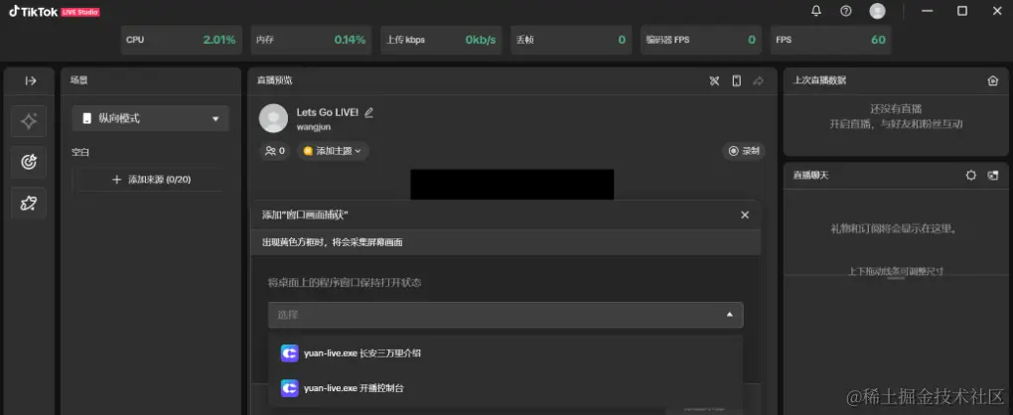Click the Lets Go LIVE! title text

point(328,112)
